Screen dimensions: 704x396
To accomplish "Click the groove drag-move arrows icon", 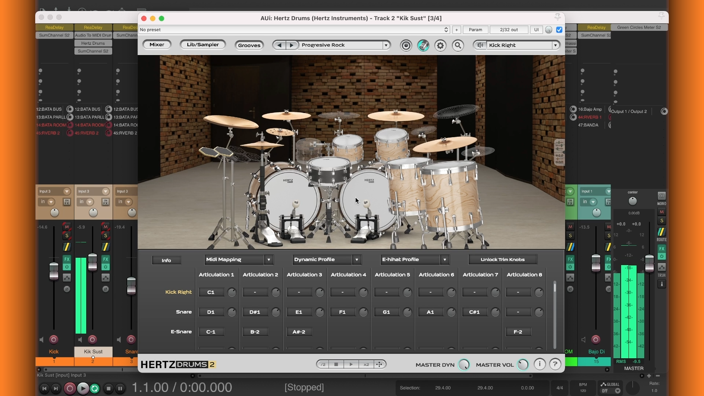I will [x=379, y=364].
